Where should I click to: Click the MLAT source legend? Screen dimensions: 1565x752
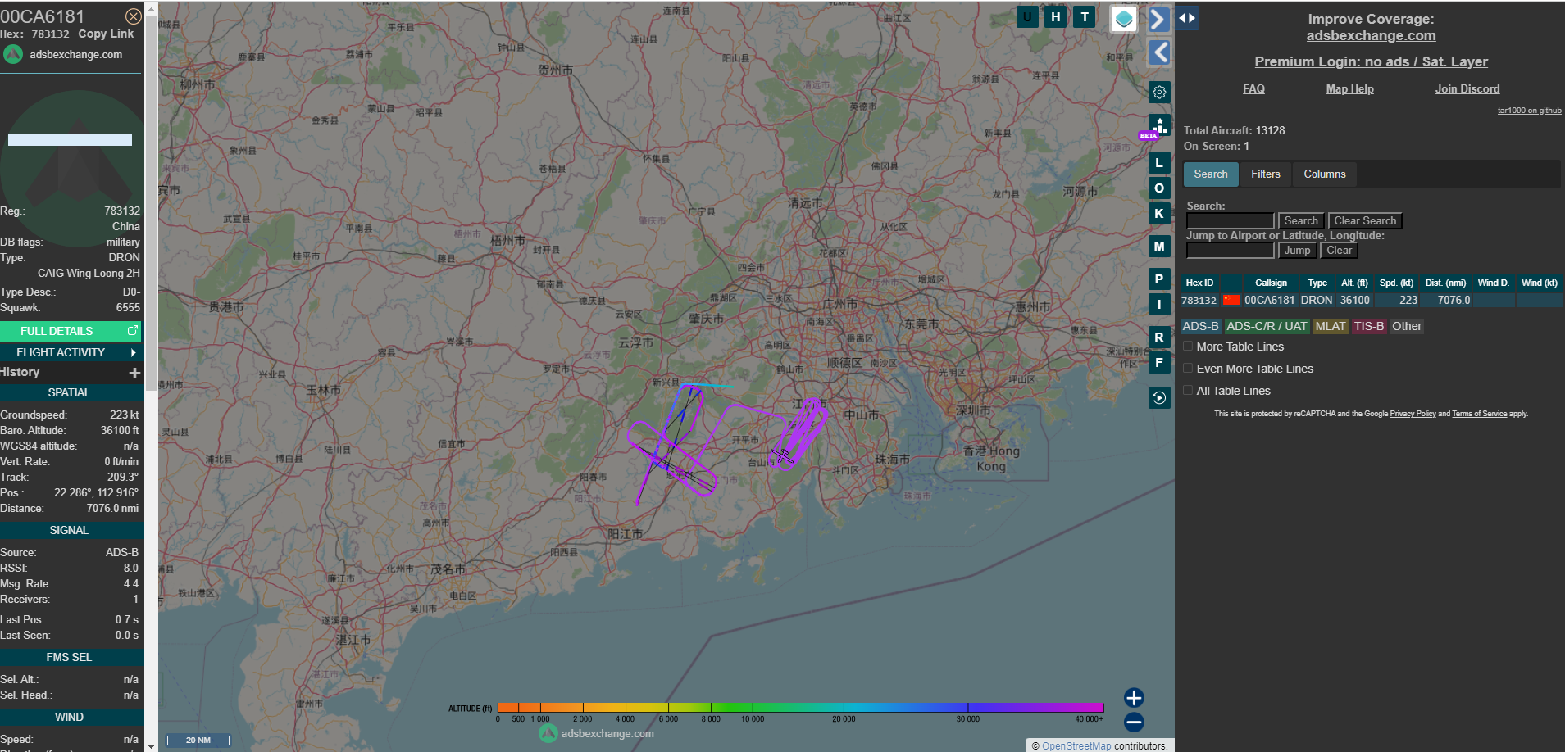pos(1331,326)
